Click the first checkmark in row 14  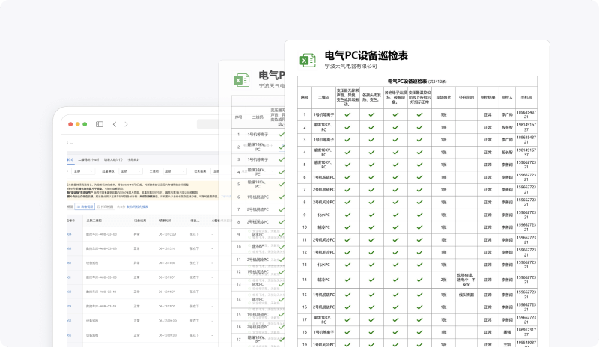346,279
